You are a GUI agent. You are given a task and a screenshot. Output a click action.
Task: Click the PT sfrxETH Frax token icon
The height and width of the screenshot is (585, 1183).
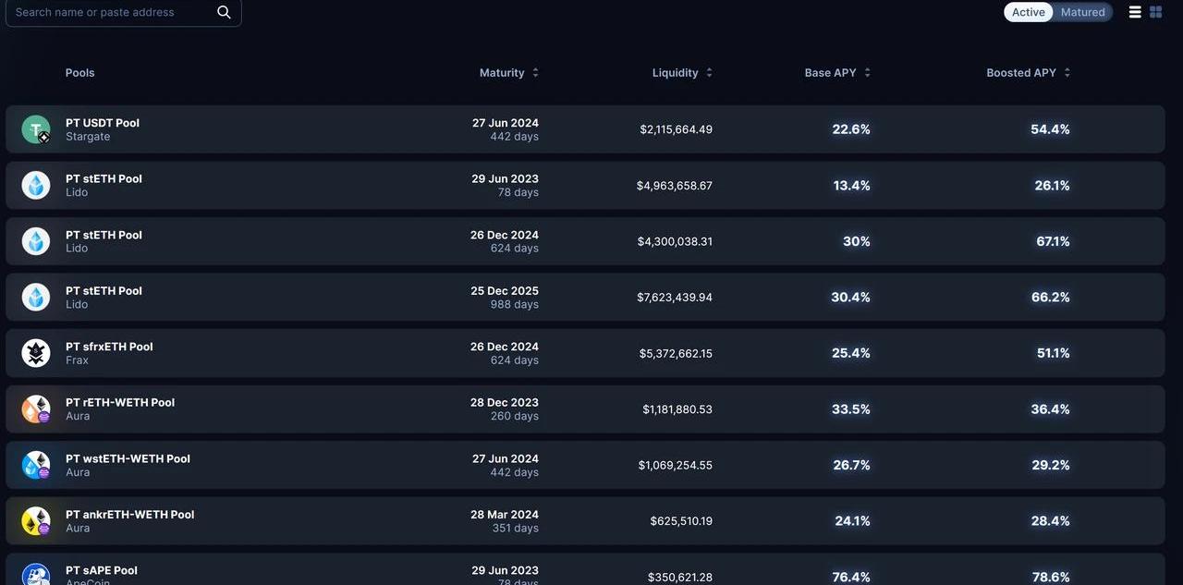click(36, 353)
